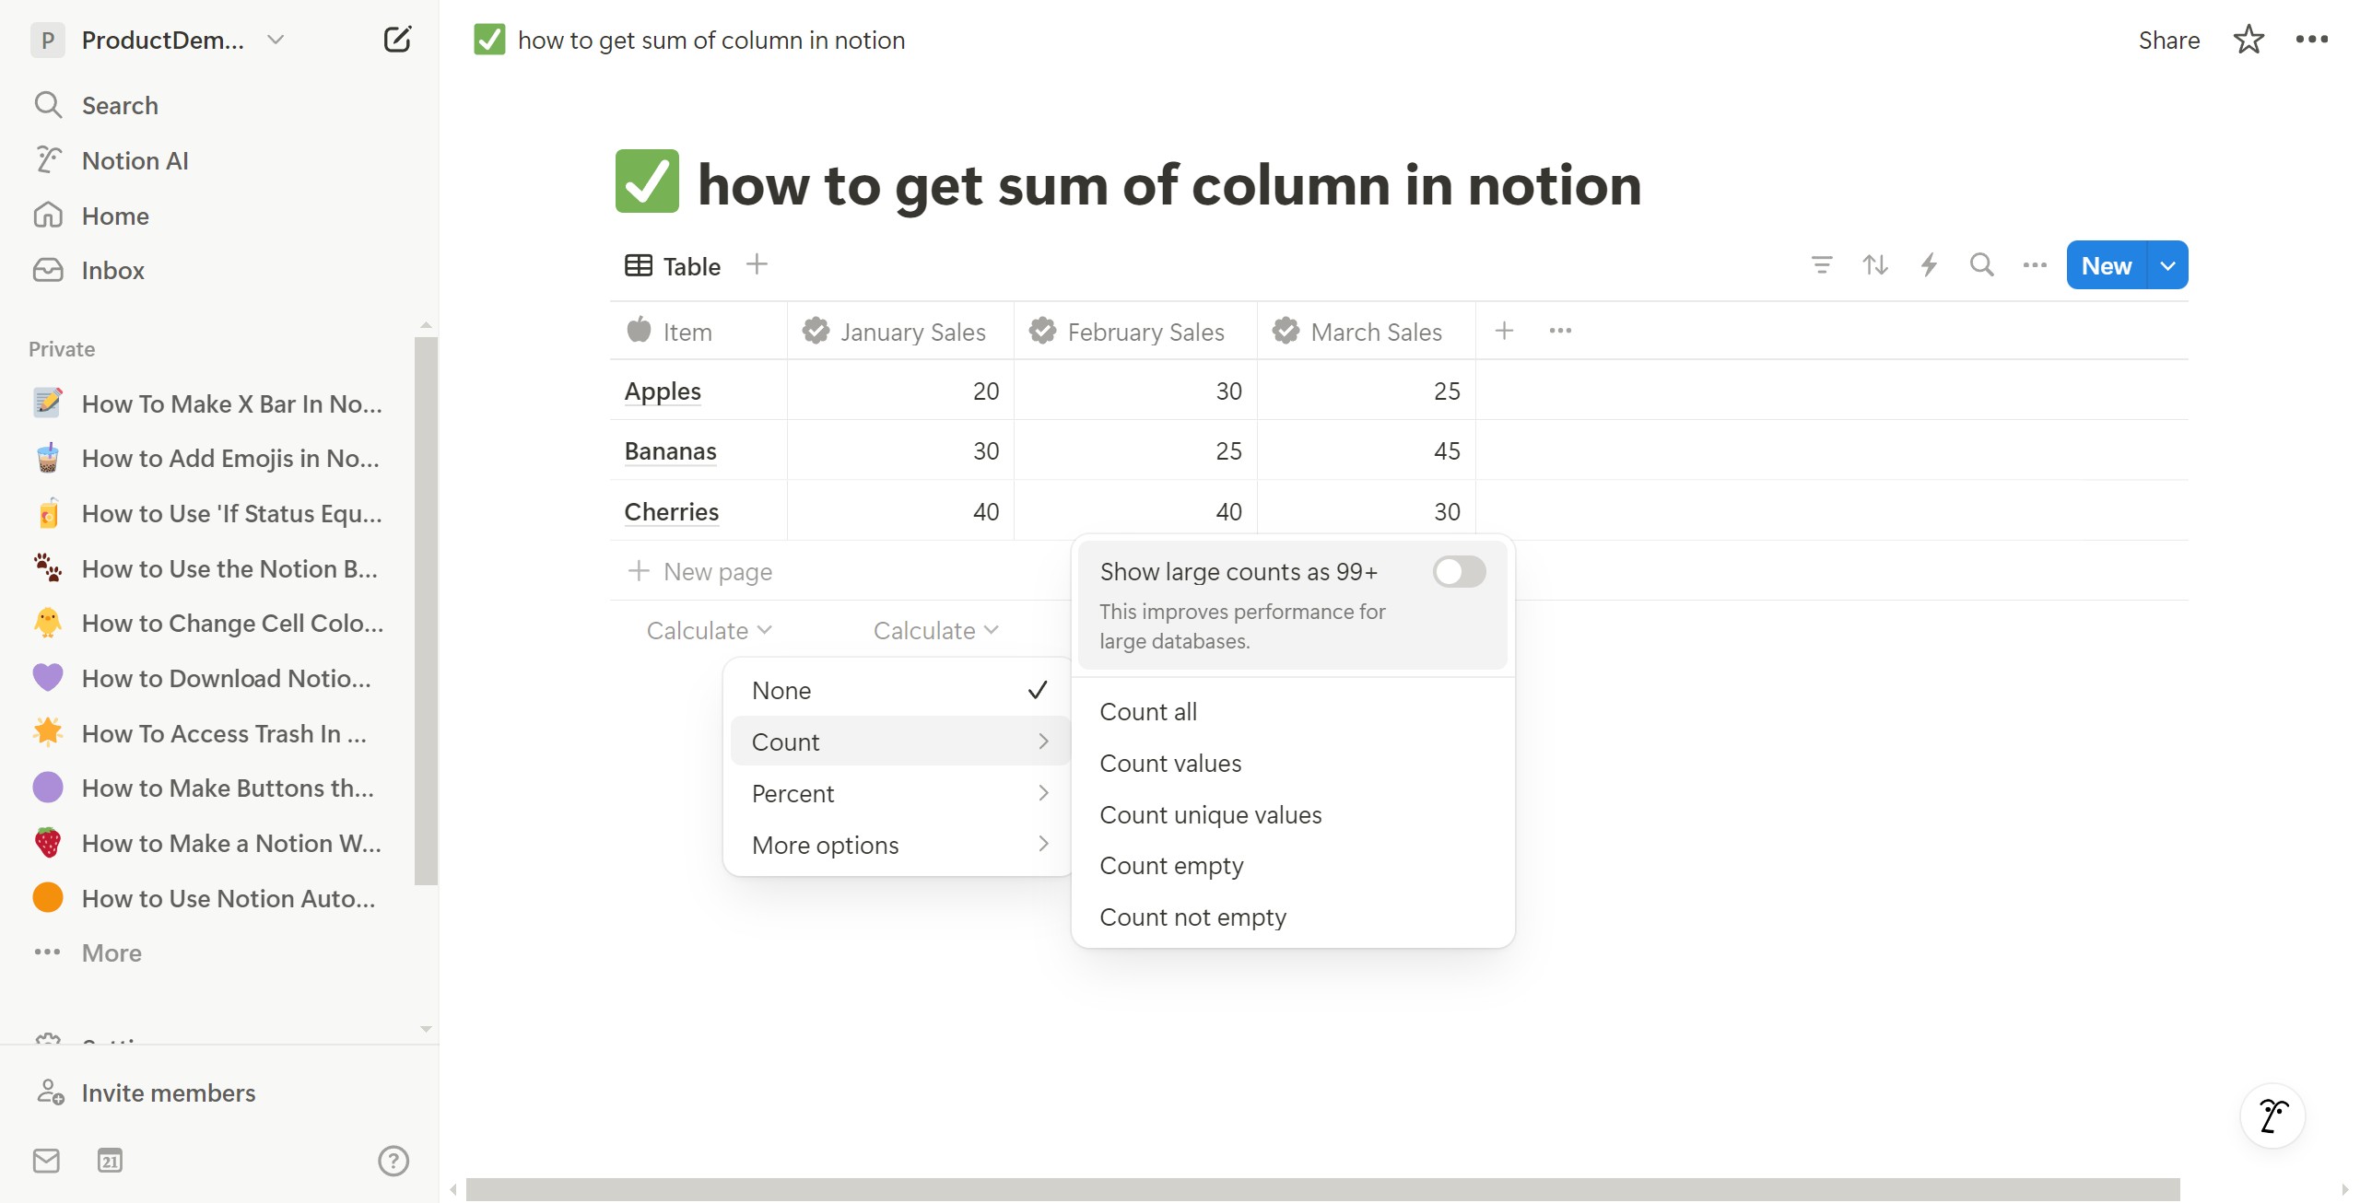Click the new page compose icon
The height and width of the screenshot is (1203, 2360).
click(x=397, y=40)
